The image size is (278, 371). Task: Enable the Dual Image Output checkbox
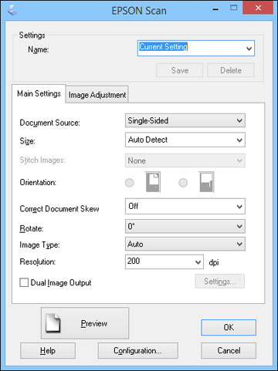point(24,282)
